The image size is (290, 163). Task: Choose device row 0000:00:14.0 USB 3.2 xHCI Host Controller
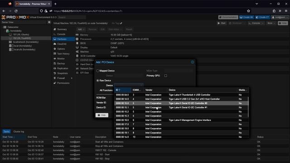click(181, 99)
